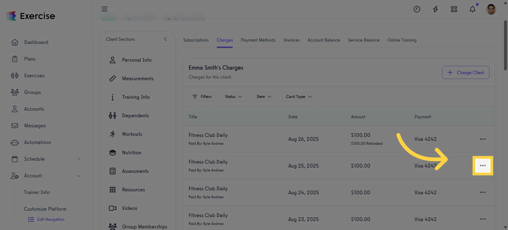Click the Charge Client button
508x230 pixels.
pos(465,73)
